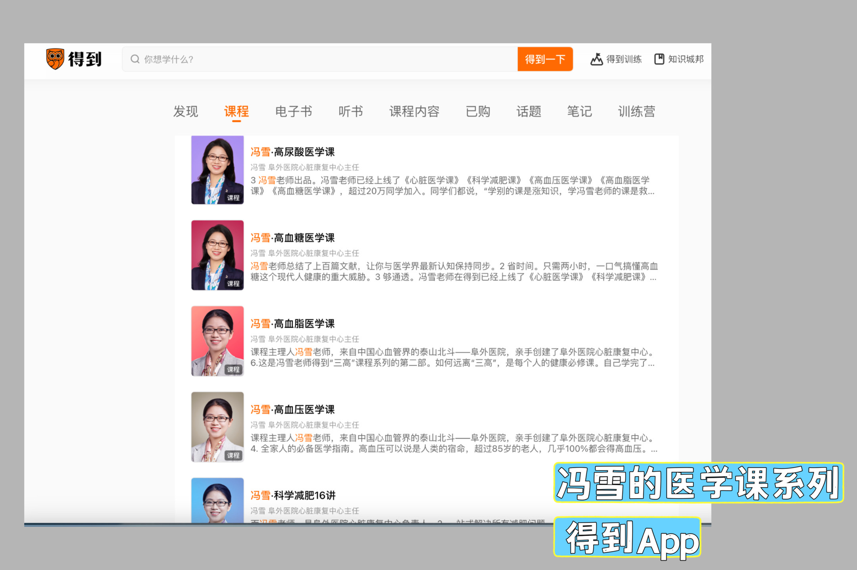Image resolution: width=857 pixels, height=570 pixels.
Task: Select the 课程 tab
Action: coord(236,111)
